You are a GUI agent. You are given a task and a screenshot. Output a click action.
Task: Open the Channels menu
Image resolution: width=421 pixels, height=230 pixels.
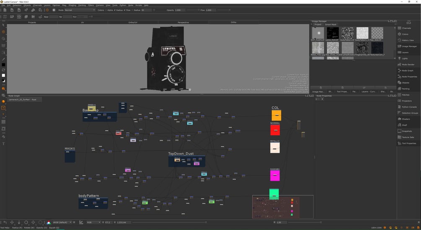click(x=37, y=5)
